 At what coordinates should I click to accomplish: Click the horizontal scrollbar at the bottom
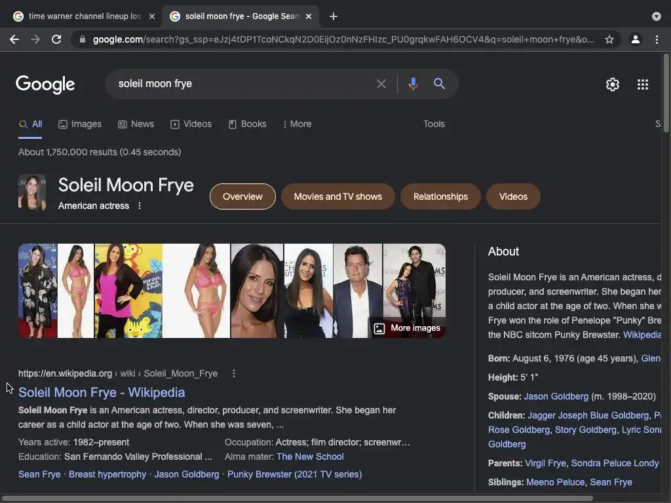pos(297,498)
